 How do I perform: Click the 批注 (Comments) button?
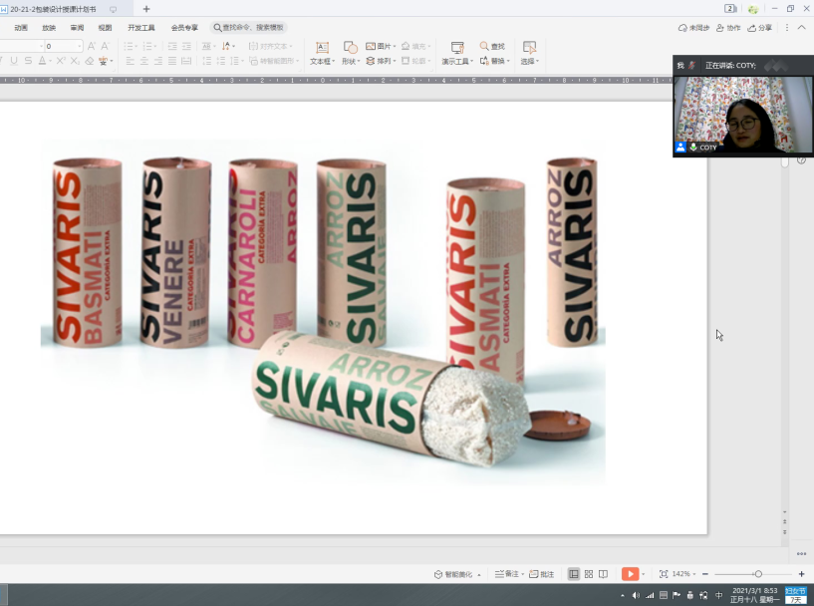(541, 574)
